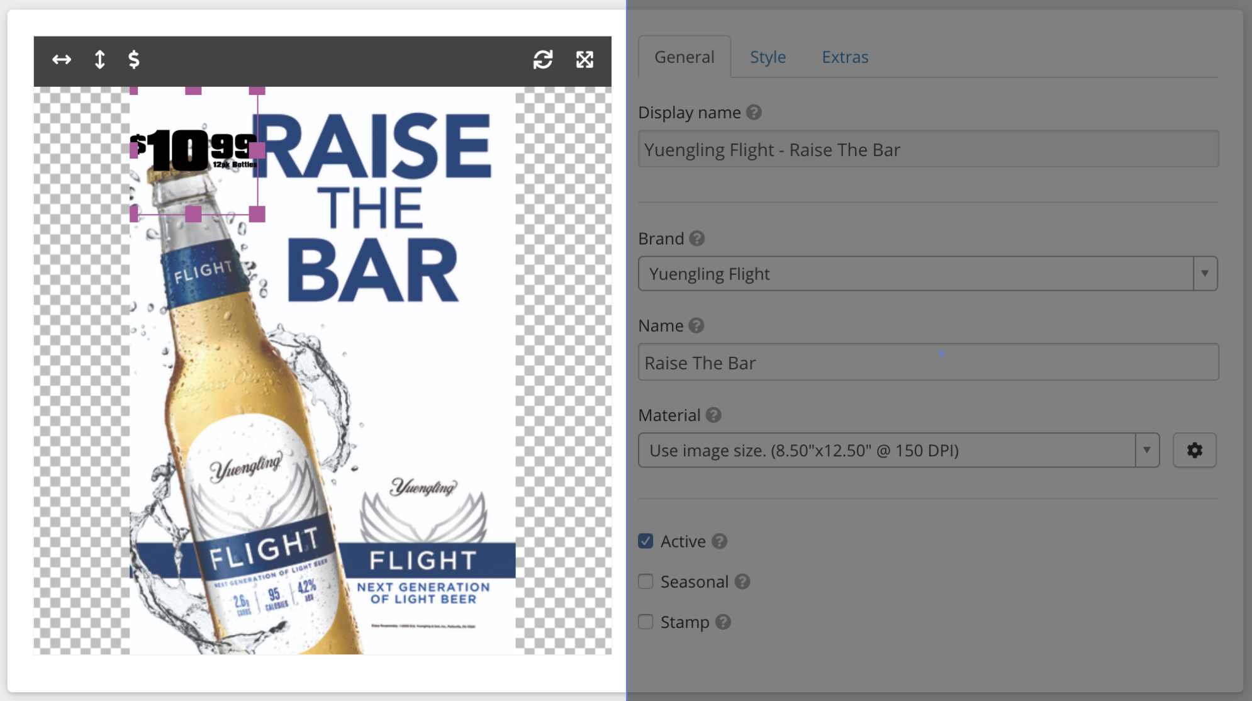Uncheck the Active checkbox
1252x701 pixels.
[646, 541]
